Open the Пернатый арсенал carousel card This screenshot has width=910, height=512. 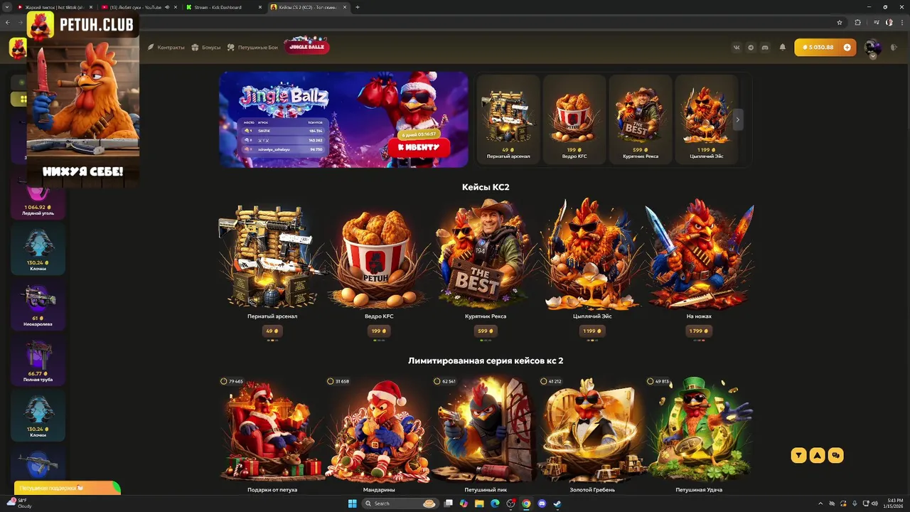[x=508, y=119]
